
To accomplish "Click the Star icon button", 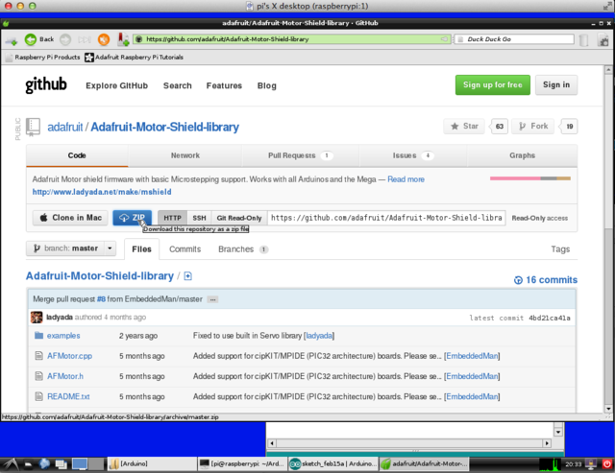I will 465,127.
